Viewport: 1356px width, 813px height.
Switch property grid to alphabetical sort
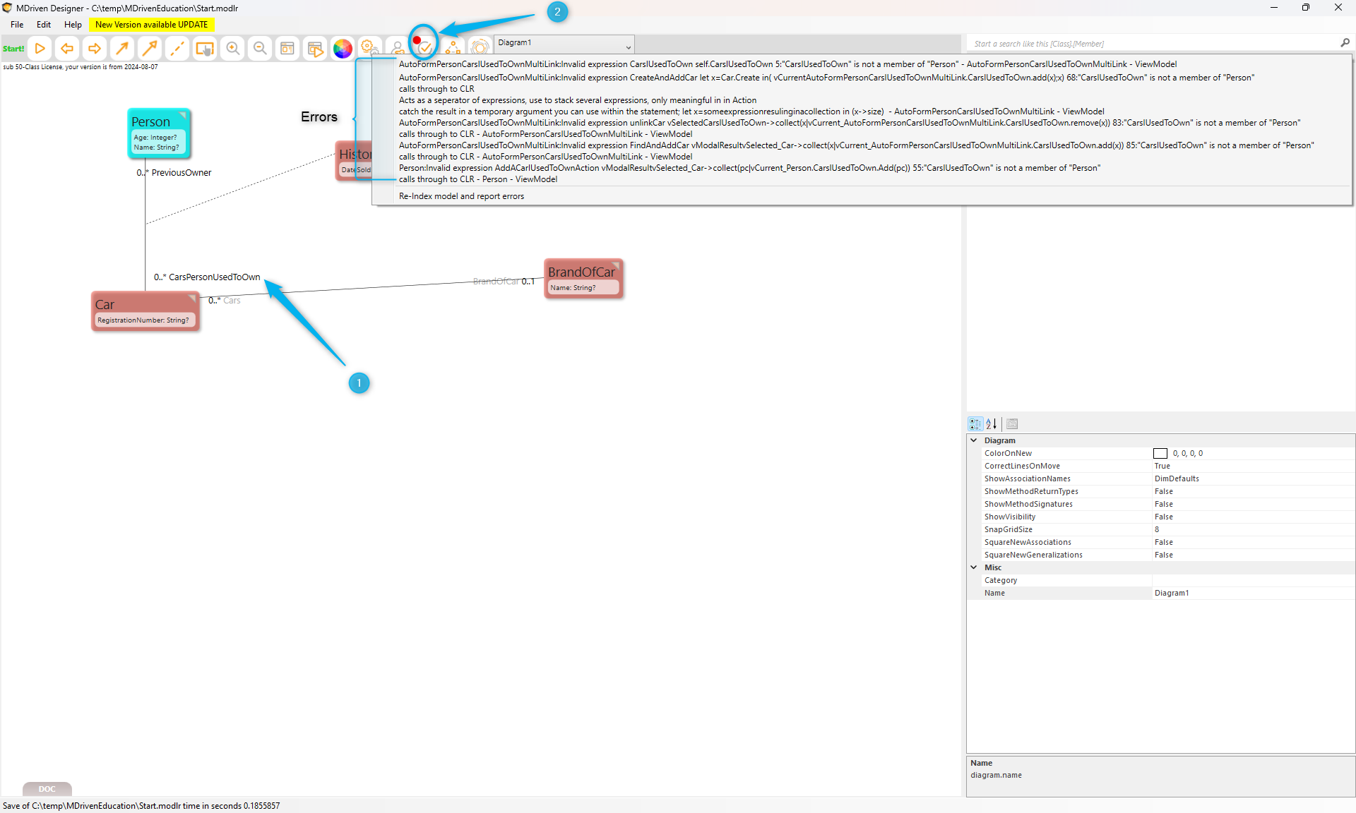coord(992,424)
